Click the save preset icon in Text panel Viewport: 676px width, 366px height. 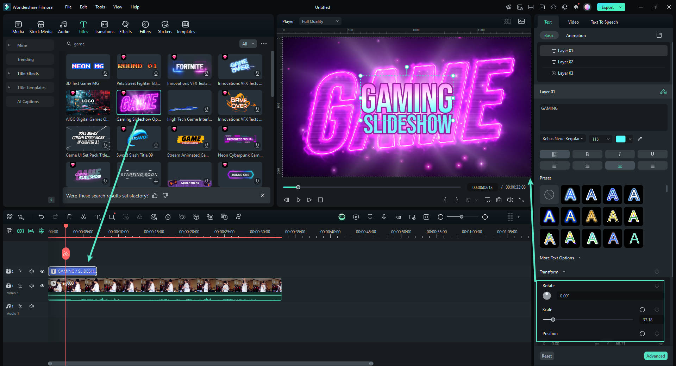(x=659, y=35)
